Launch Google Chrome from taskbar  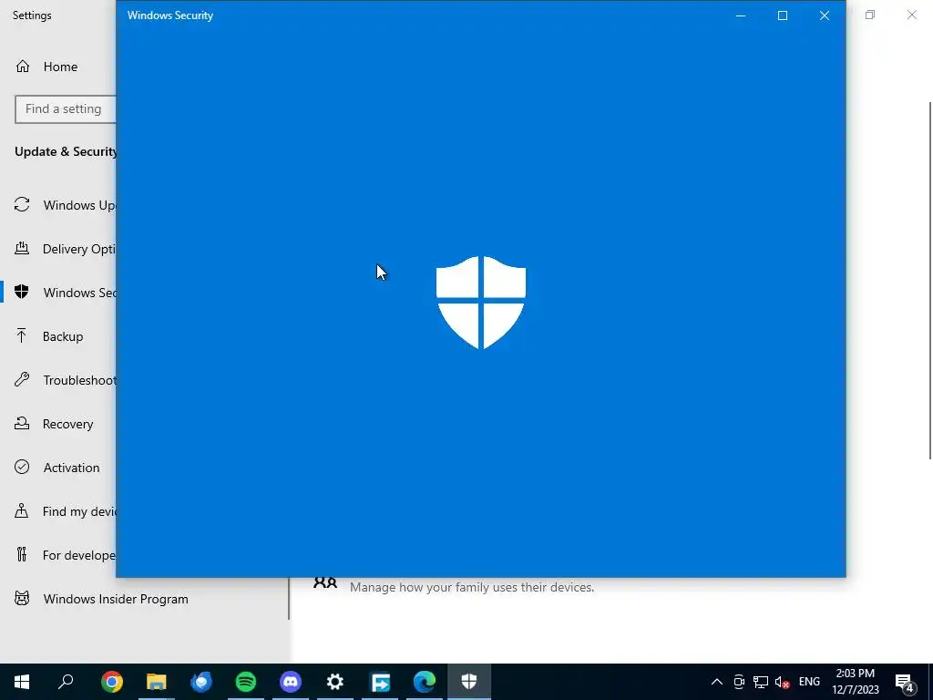click(112, 682)
